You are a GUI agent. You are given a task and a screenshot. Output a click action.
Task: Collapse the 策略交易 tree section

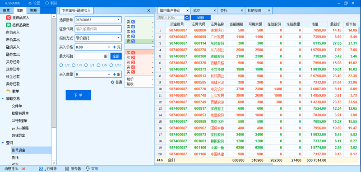coord(3,98)
